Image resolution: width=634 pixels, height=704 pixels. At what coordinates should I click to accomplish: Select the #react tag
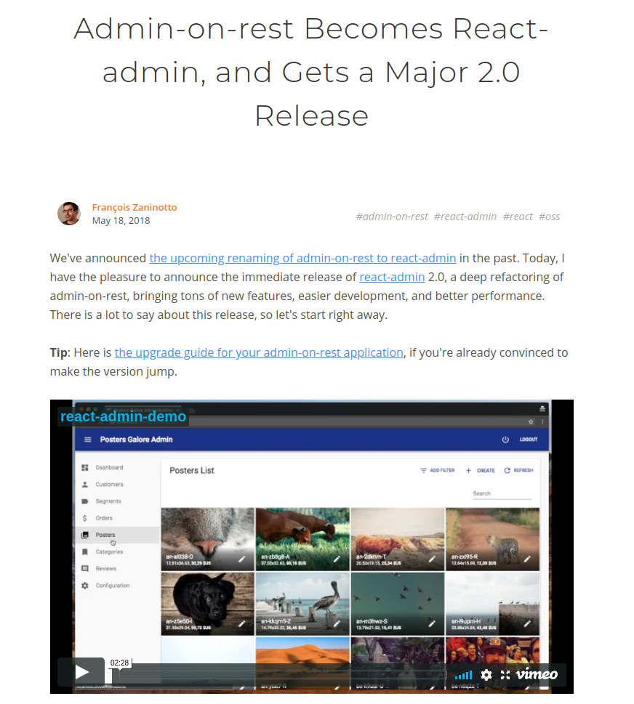tap(518, 217)
